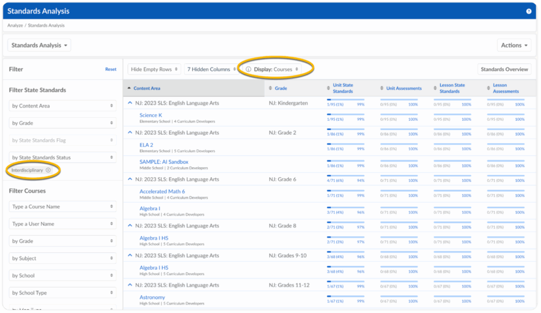Image resolution: width=541 pixels, height=313 pixels.
Task: Click the Analyze breadcrumb
Action: [x=15, y=25]
